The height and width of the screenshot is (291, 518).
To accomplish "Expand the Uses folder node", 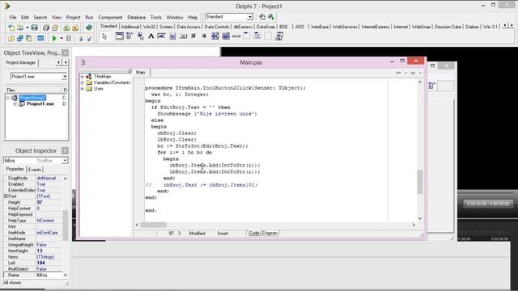I will pos(83,89).
